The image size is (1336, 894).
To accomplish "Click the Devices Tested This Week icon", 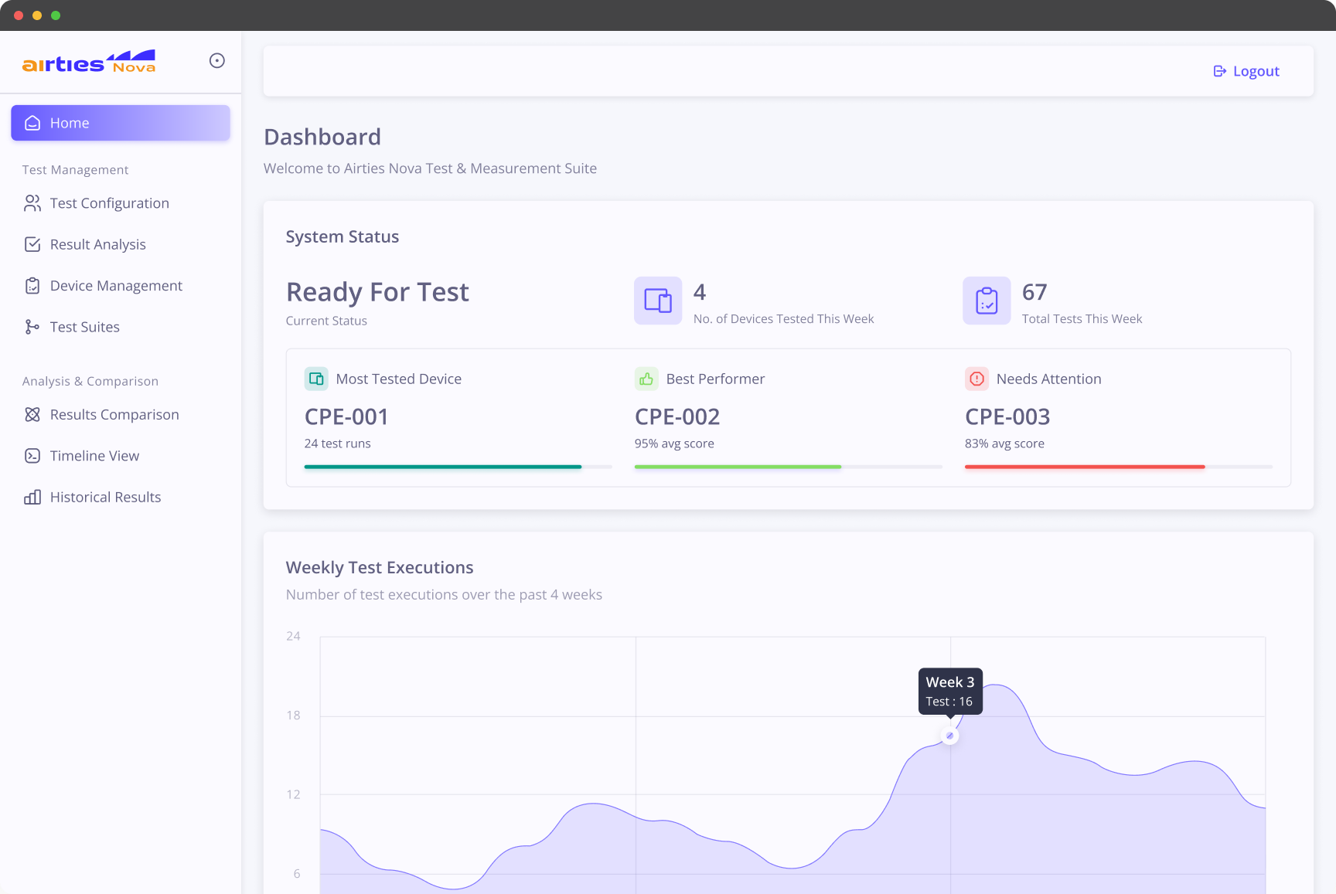I will 658,301.
